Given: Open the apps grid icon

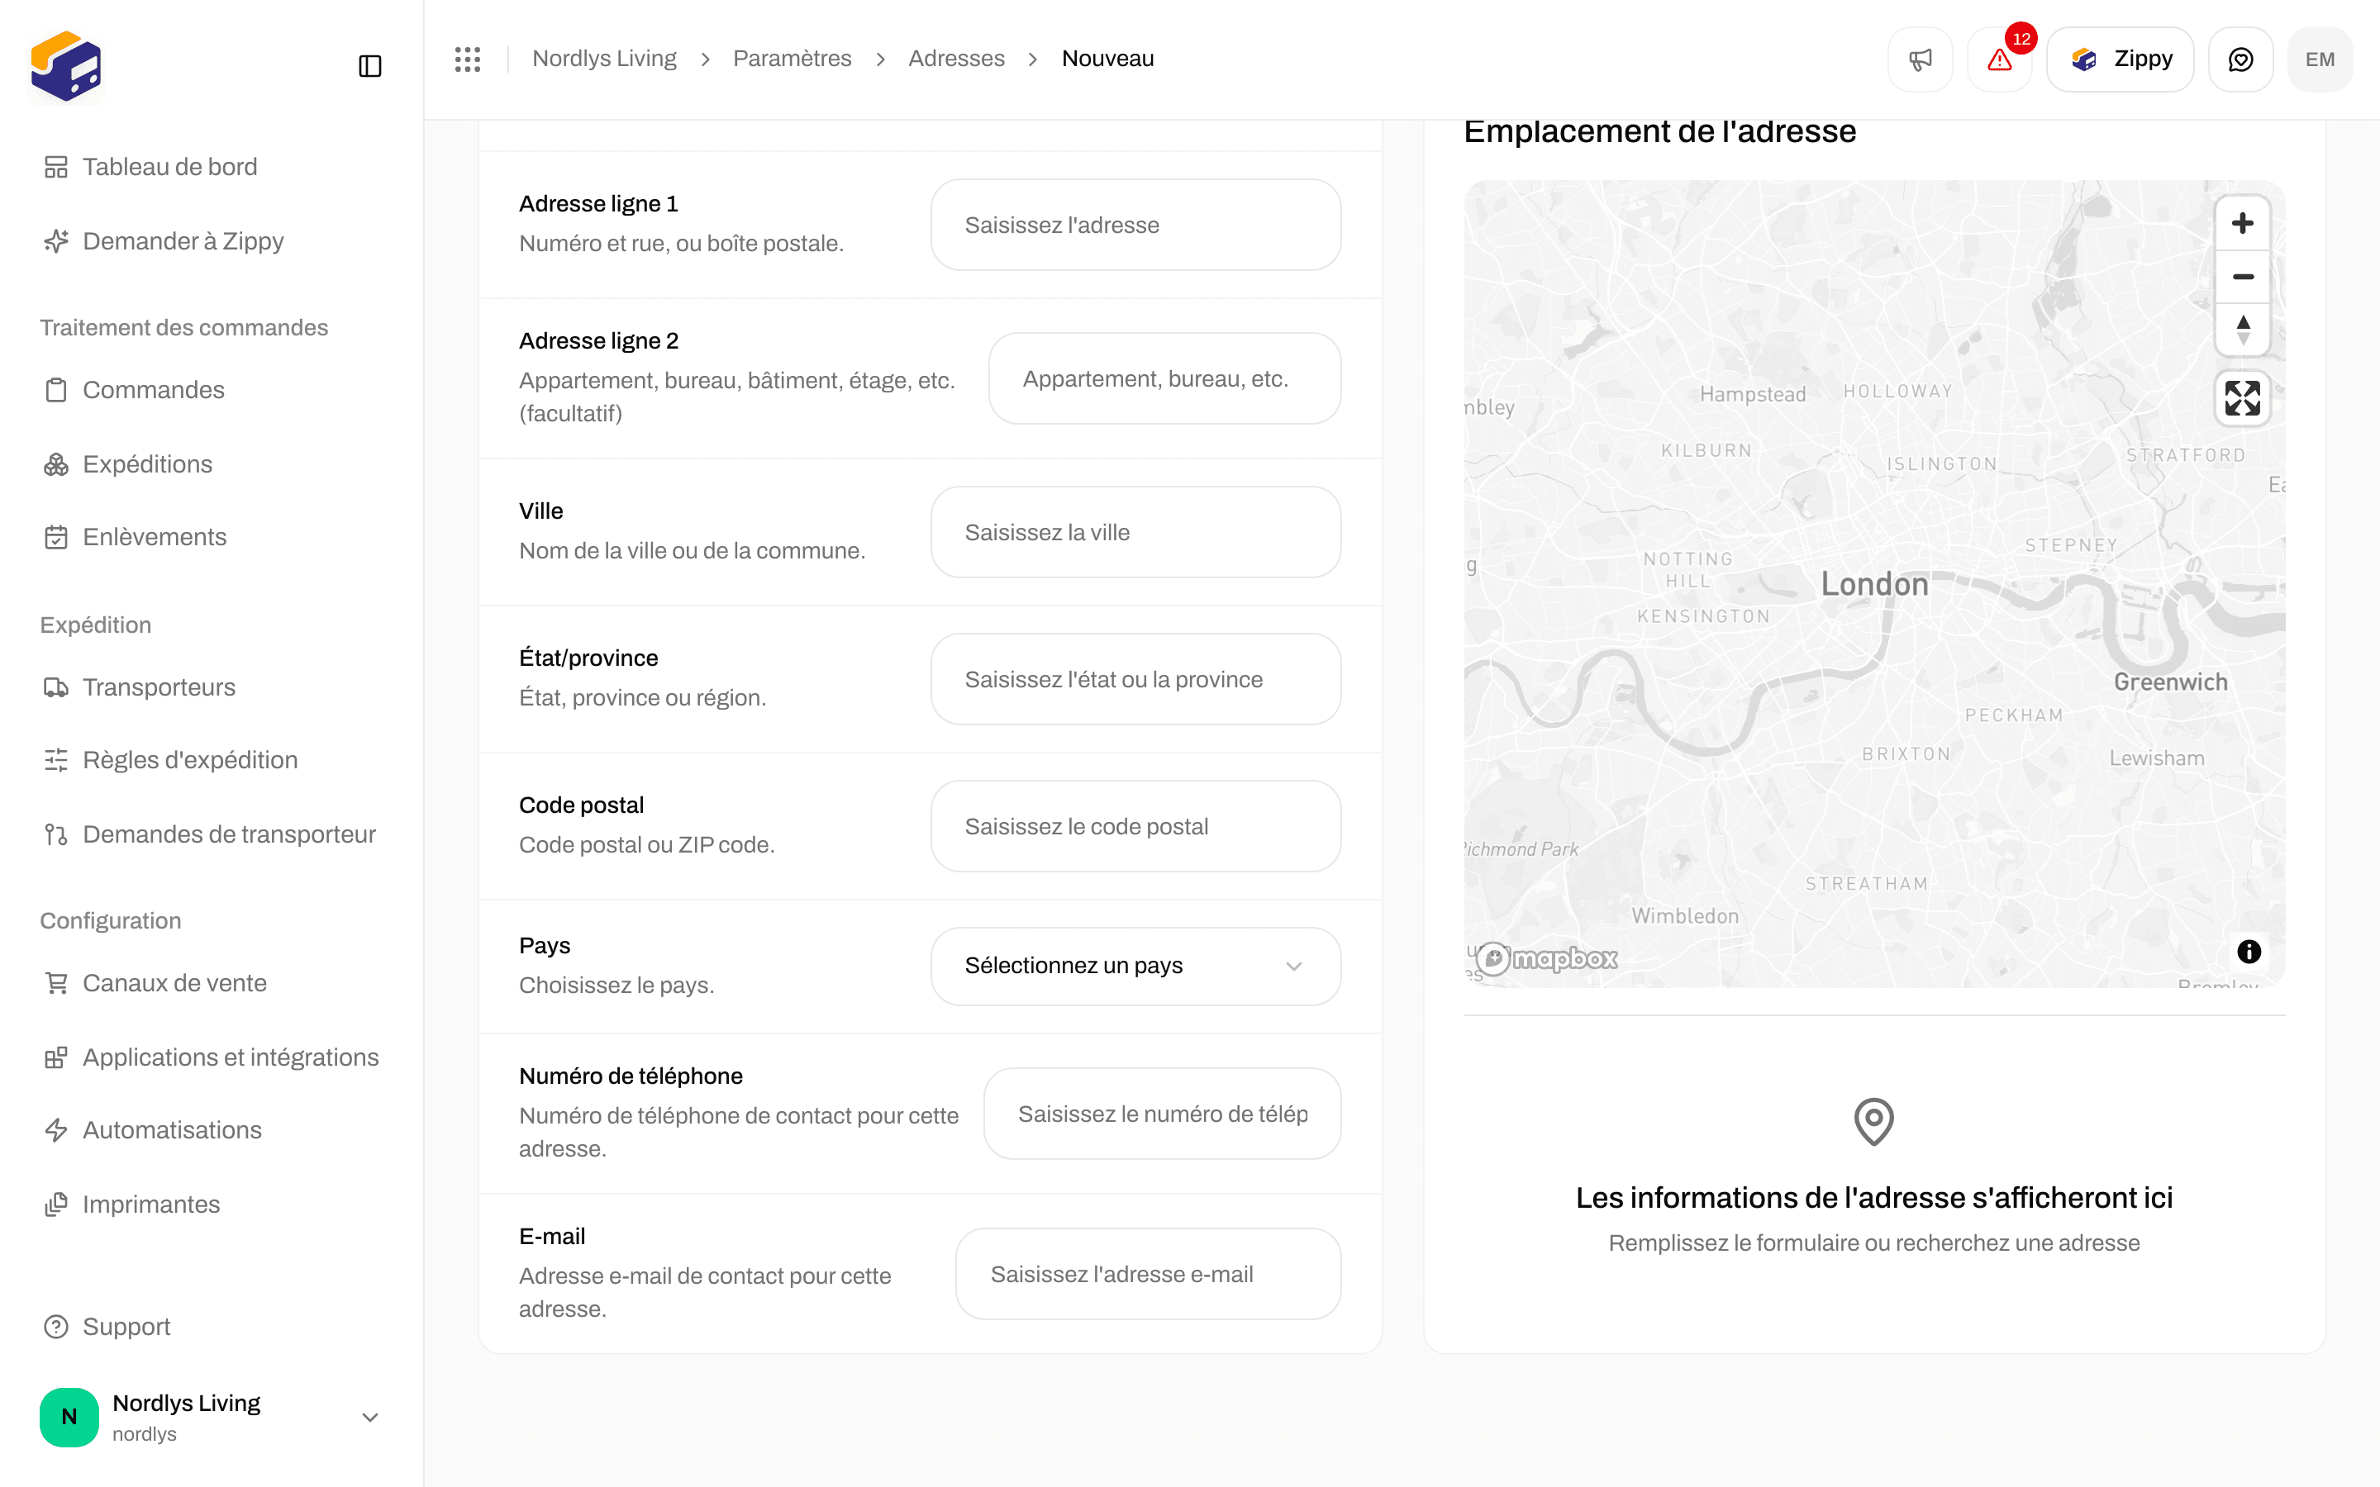Looking at the screenshot, I should point(467,59).
